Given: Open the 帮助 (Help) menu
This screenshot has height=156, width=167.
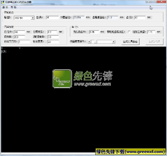Looking at the screenshot, I should coord(13,7).
